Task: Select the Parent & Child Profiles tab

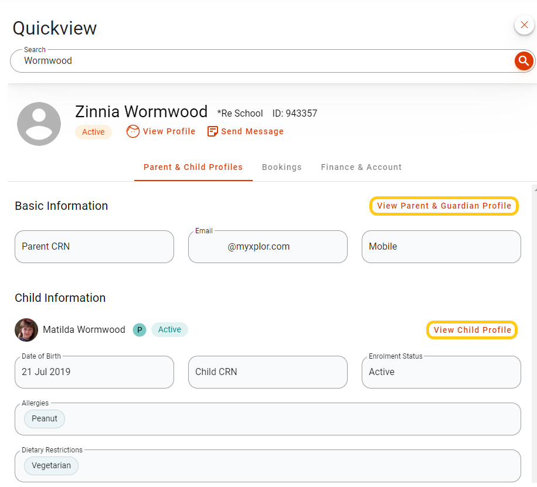Action: pyautogui.click(x=193, y=167)
